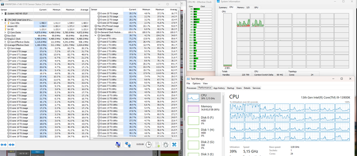Select the P-core 0 T1 Utility row

(x=134, y=42)
